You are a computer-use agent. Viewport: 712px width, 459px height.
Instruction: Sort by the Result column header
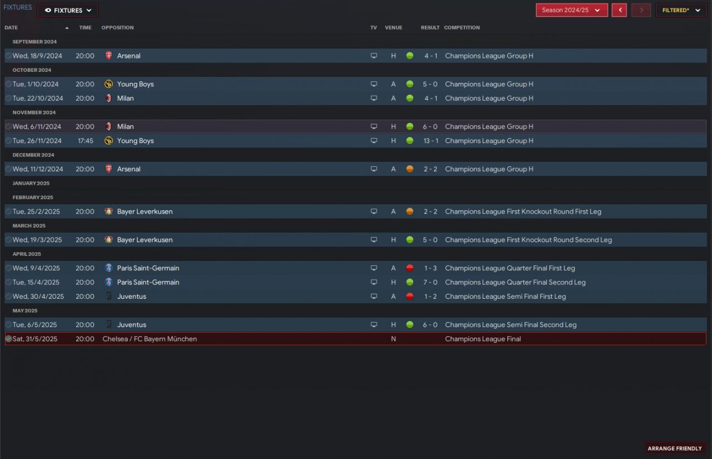point(430,28)
